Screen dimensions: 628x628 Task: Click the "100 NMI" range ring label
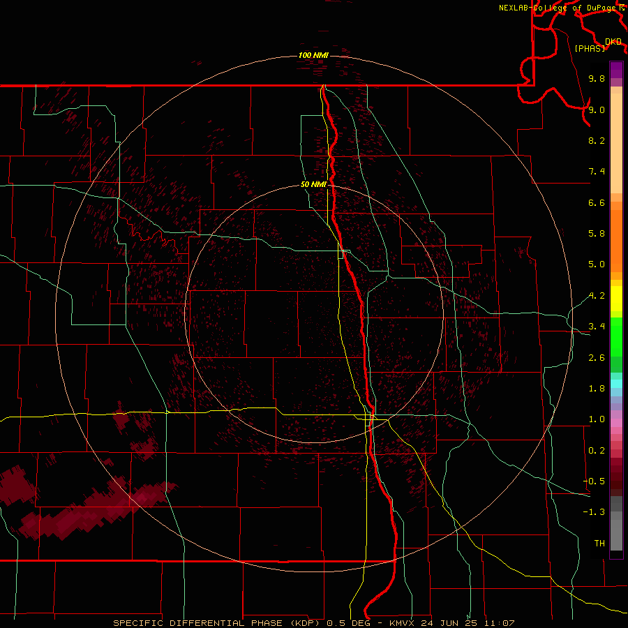[313, 55]
